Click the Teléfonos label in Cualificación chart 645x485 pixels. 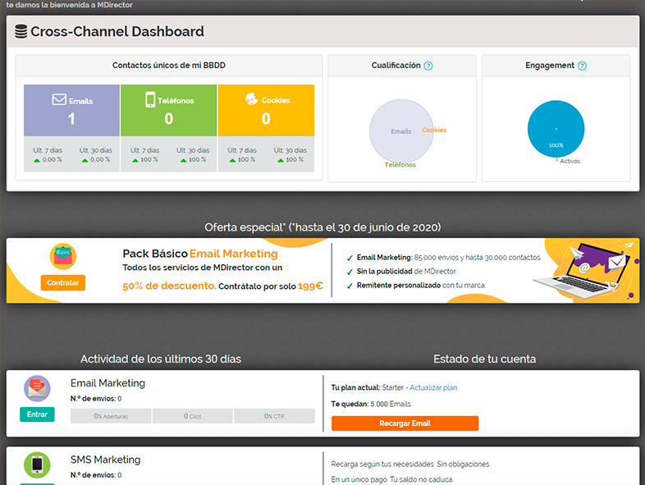click(400, 165)
